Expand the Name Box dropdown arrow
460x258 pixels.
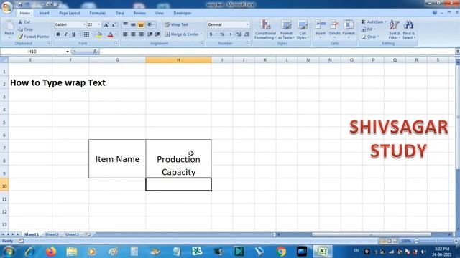(x=68, y=52)
